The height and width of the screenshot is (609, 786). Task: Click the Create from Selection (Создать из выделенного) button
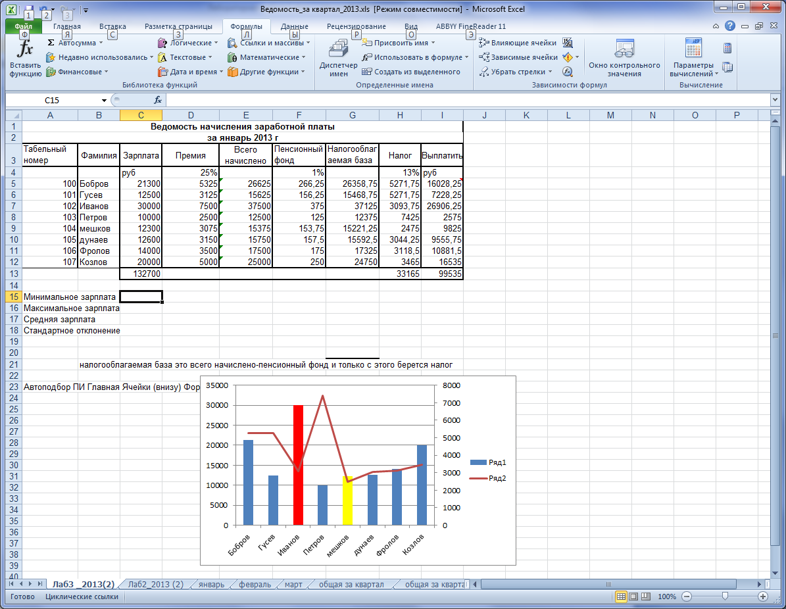click(x=411, y=72)
